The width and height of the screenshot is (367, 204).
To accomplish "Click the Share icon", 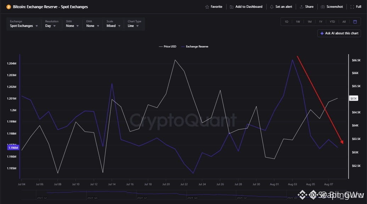I will pyautogui.click(x=301, y=7).
